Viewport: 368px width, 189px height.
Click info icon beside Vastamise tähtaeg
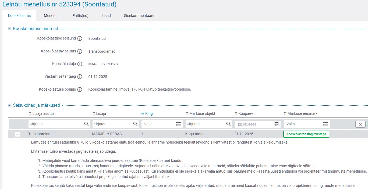[x=80, y=77]
